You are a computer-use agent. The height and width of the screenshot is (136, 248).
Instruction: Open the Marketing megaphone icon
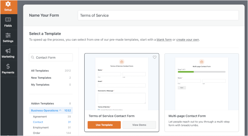[8, 51]
